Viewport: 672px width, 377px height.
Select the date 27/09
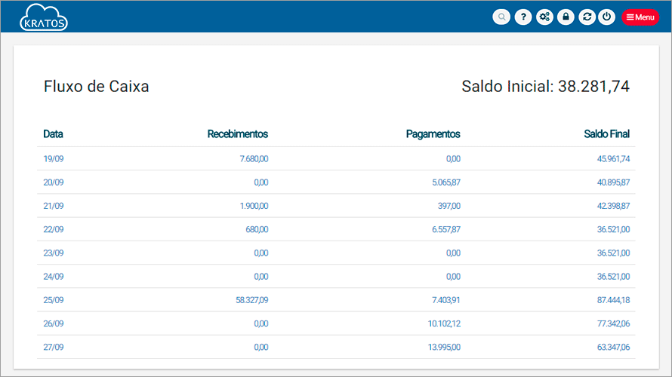[x=54, y=347]
